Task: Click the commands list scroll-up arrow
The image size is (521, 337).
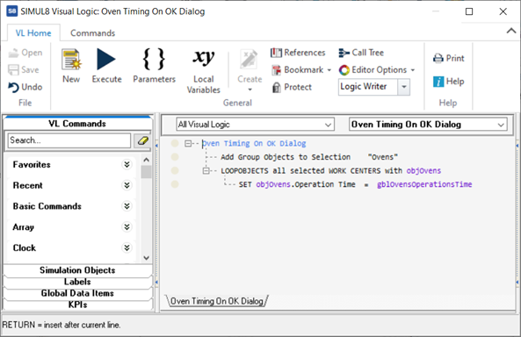Action: [x=146, y=160]
